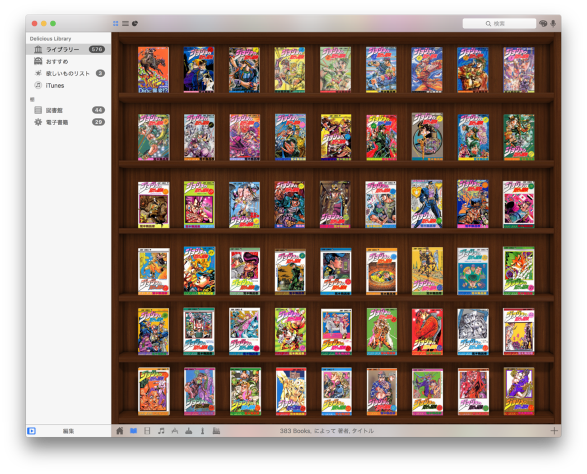Switch to the shelf grid view

[x=116, y=23]
